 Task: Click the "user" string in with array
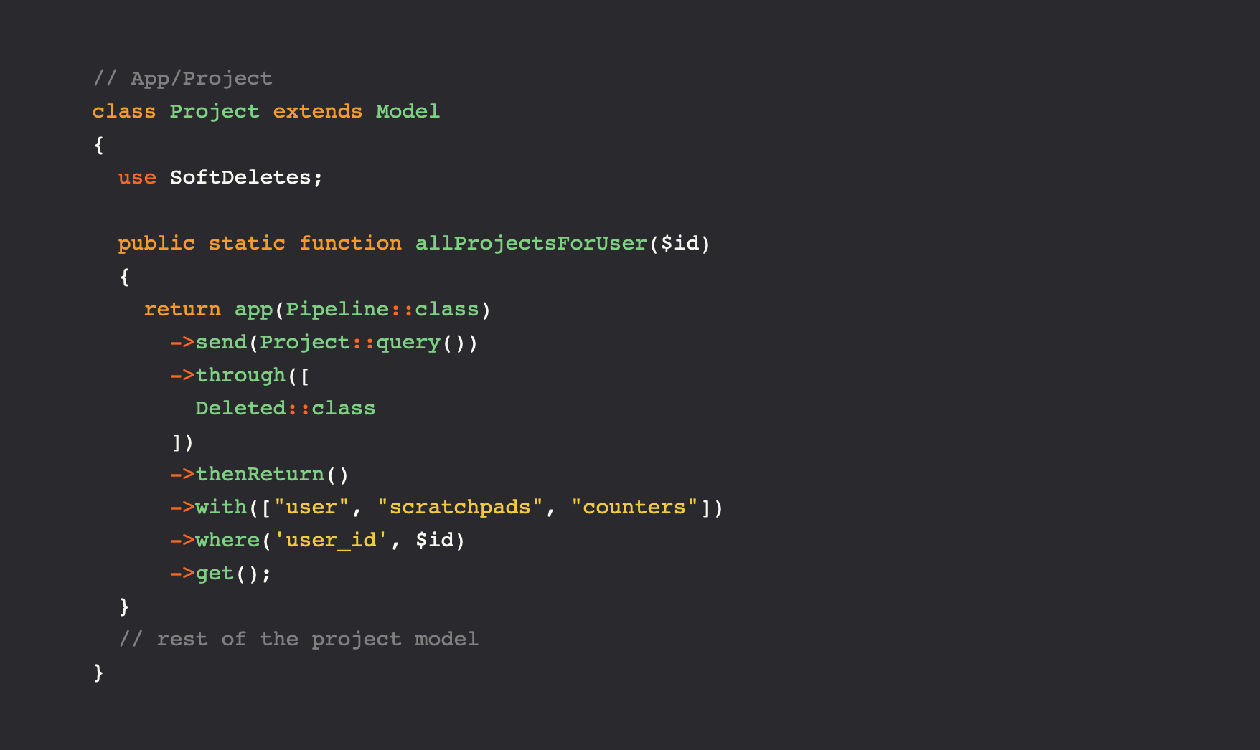tap(311, 507)
